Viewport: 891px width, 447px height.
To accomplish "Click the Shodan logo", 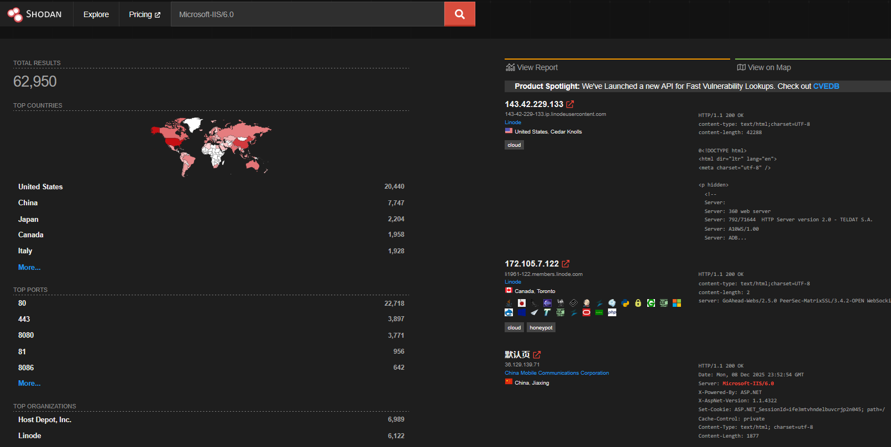I will point(34,14).
